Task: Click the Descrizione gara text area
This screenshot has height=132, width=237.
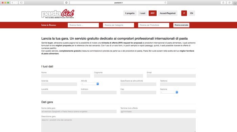Action: [118, 125]
